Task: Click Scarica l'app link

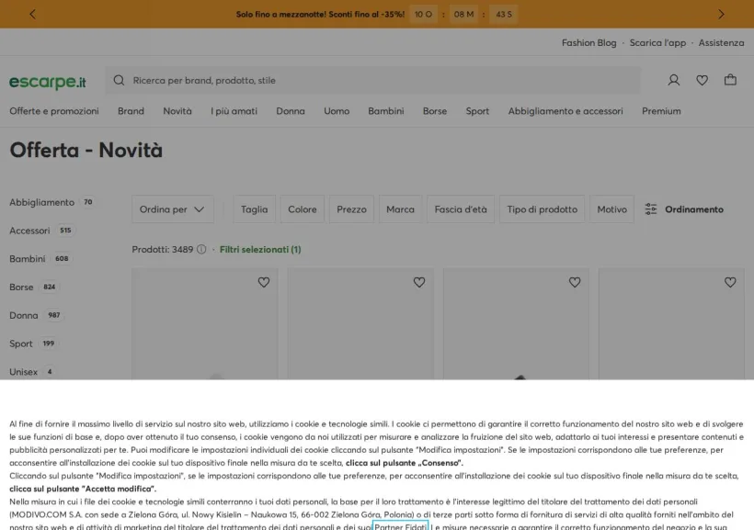Action: pyautogui.click(x=657, y=43)
